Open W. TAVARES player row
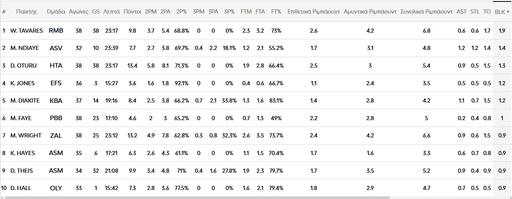Viewport: 512px width, 199px height. pos(27,31)
